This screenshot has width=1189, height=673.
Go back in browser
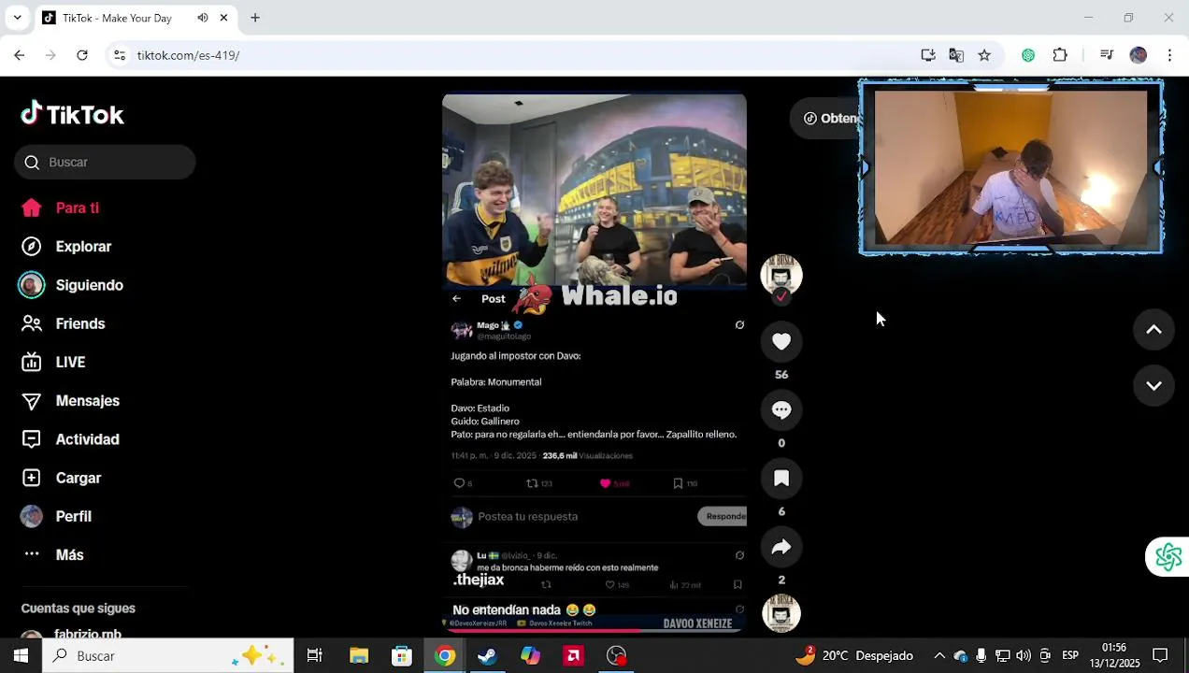20,55
